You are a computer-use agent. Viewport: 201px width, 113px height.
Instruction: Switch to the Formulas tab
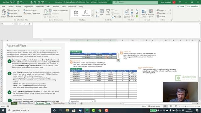[x=40, y=6]
